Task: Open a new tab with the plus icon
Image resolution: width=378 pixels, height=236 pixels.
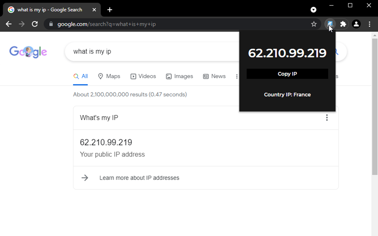Action: tap(110, 10)
